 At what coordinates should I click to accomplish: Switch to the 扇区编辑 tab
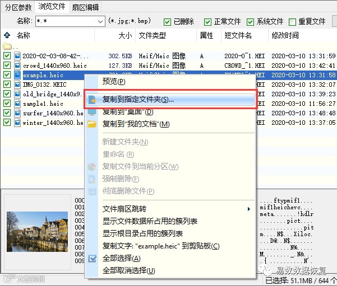85,7
